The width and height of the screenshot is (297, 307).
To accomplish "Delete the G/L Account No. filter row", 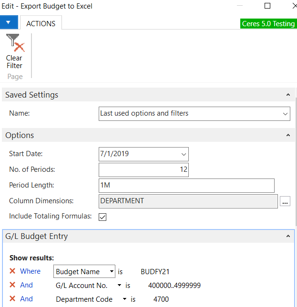I will point(12,285).
